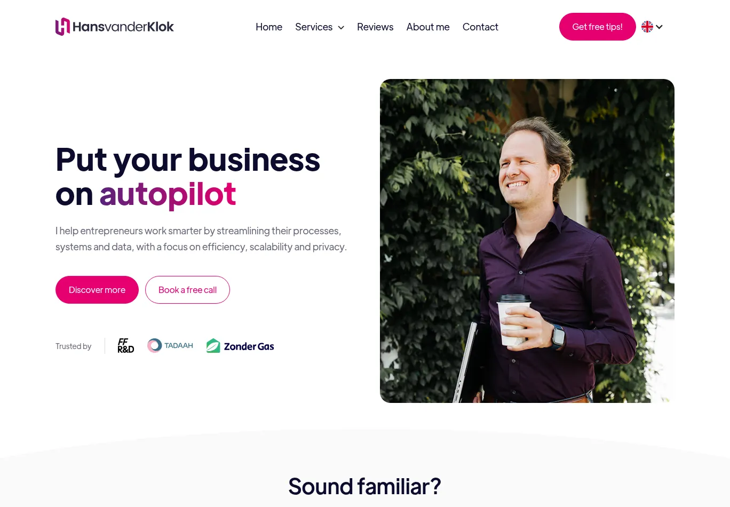Click the photo of Hans with coffee
730x507 pixels.
[527, 241]
